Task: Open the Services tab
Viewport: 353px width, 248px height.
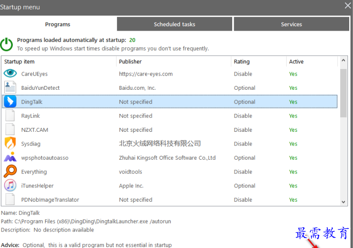Action: click(291, 24)
